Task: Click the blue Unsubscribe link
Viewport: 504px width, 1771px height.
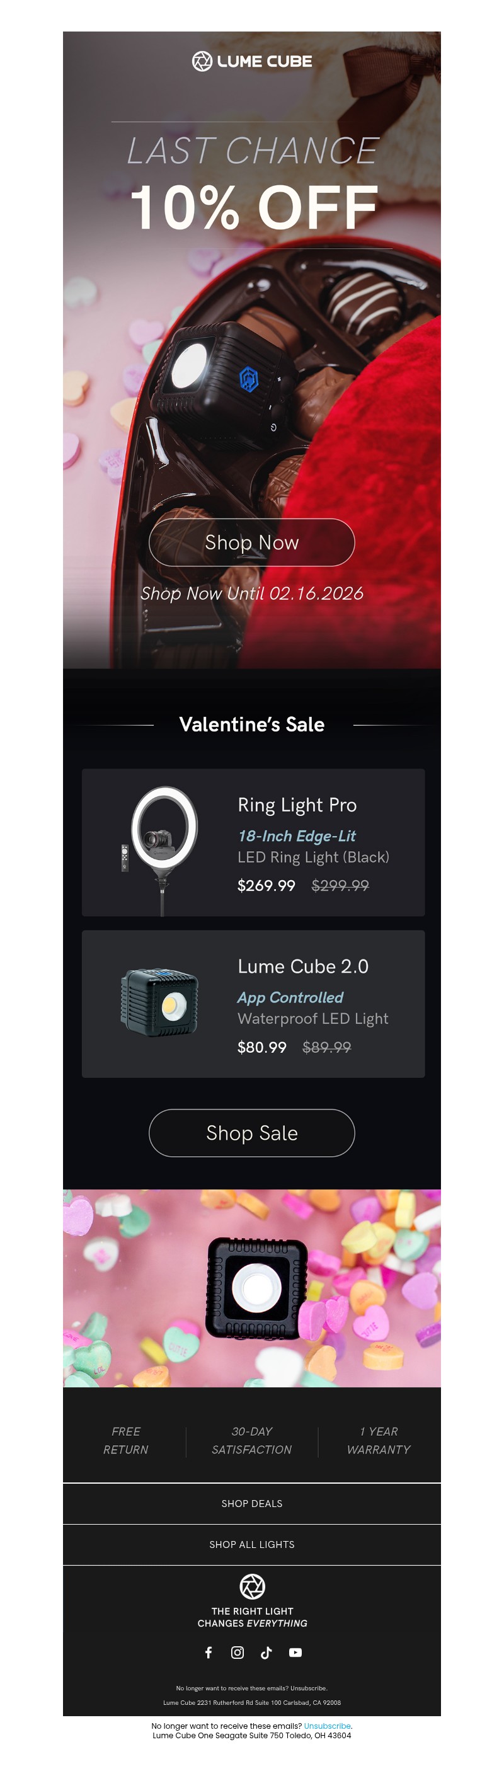Action: (326, 1726)
